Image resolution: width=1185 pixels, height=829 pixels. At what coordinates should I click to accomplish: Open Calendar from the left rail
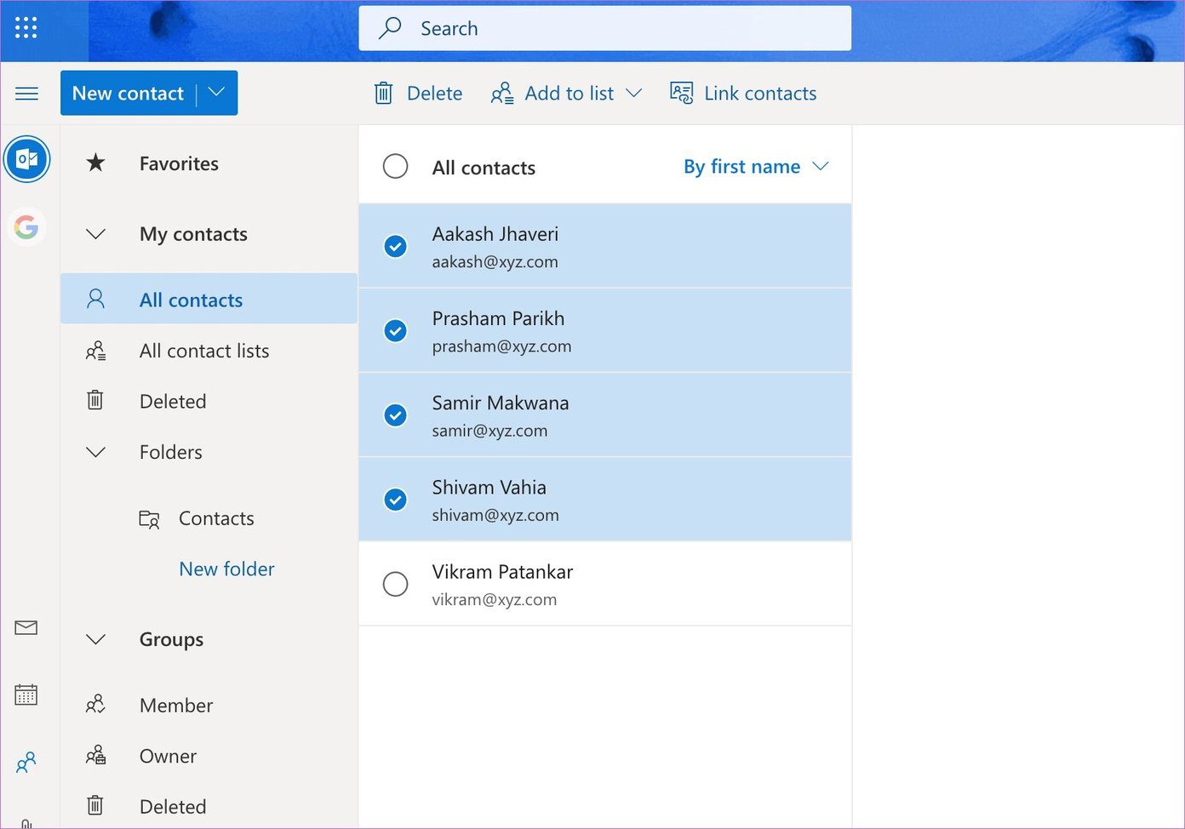[x=26, y=695]
